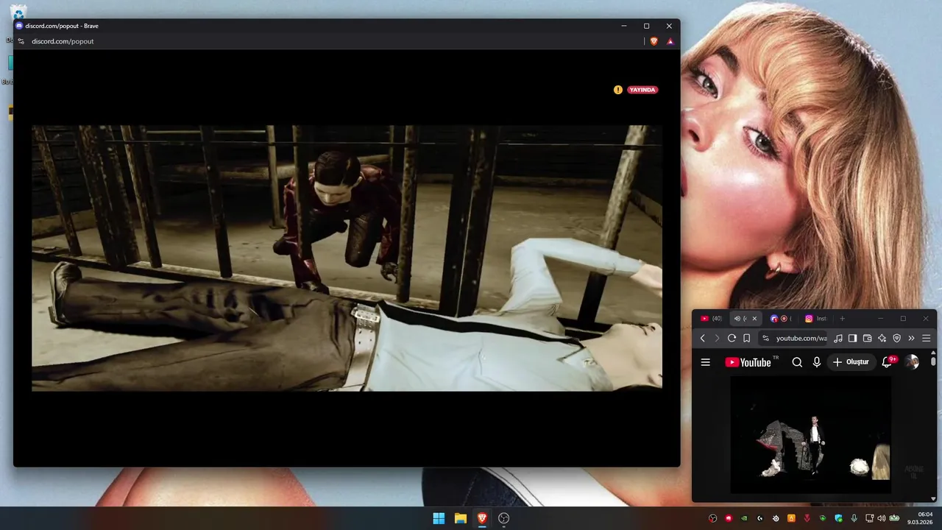Screen dimensions: 942x530
Task: Open the YouTube account avatar menu
Action: pos(912,362)
